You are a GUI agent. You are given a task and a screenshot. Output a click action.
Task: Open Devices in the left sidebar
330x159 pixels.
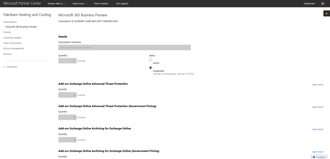tap(7, 32)
